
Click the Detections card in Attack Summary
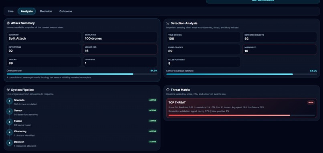[x=44, y=49]
